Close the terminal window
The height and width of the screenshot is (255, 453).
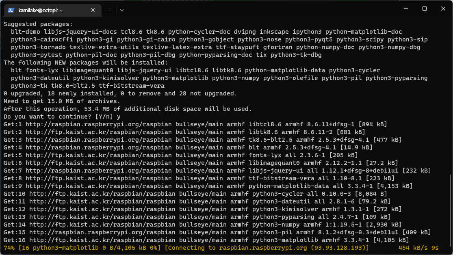click(443, 9)
